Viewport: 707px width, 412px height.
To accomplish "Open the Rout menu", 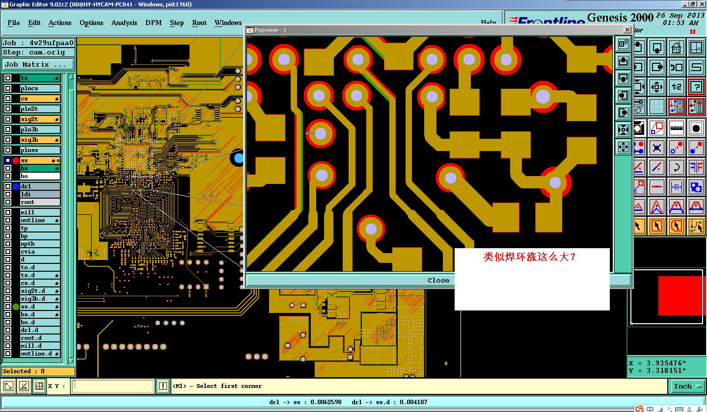I will coord(199,23).
